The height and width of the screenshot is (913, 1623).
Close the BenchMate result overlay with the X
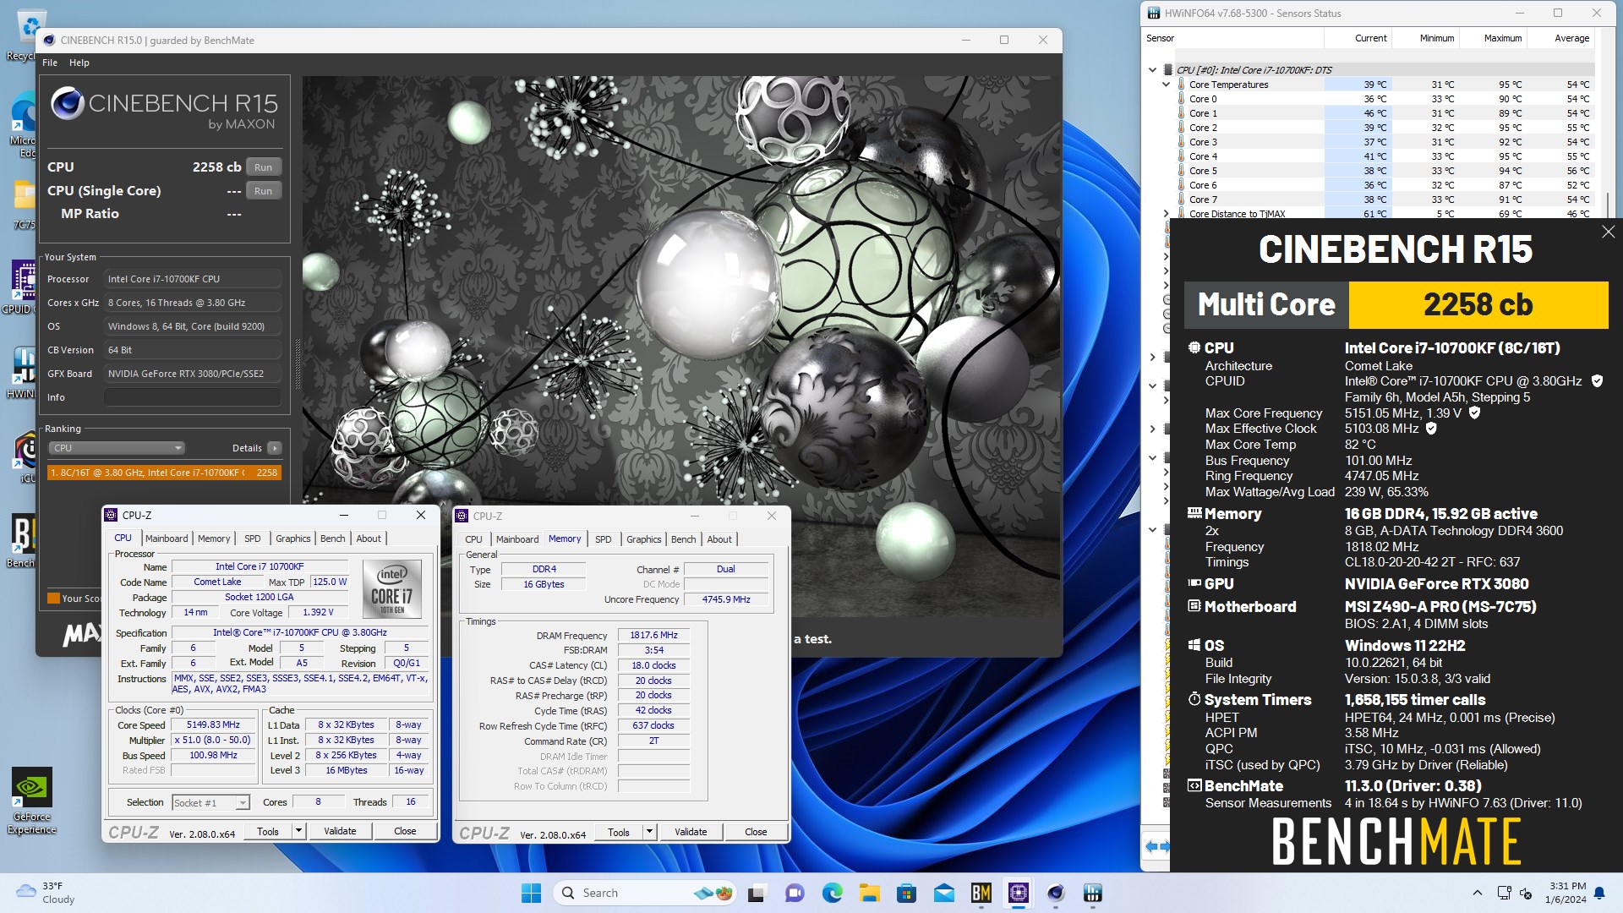pos(1608,232)
